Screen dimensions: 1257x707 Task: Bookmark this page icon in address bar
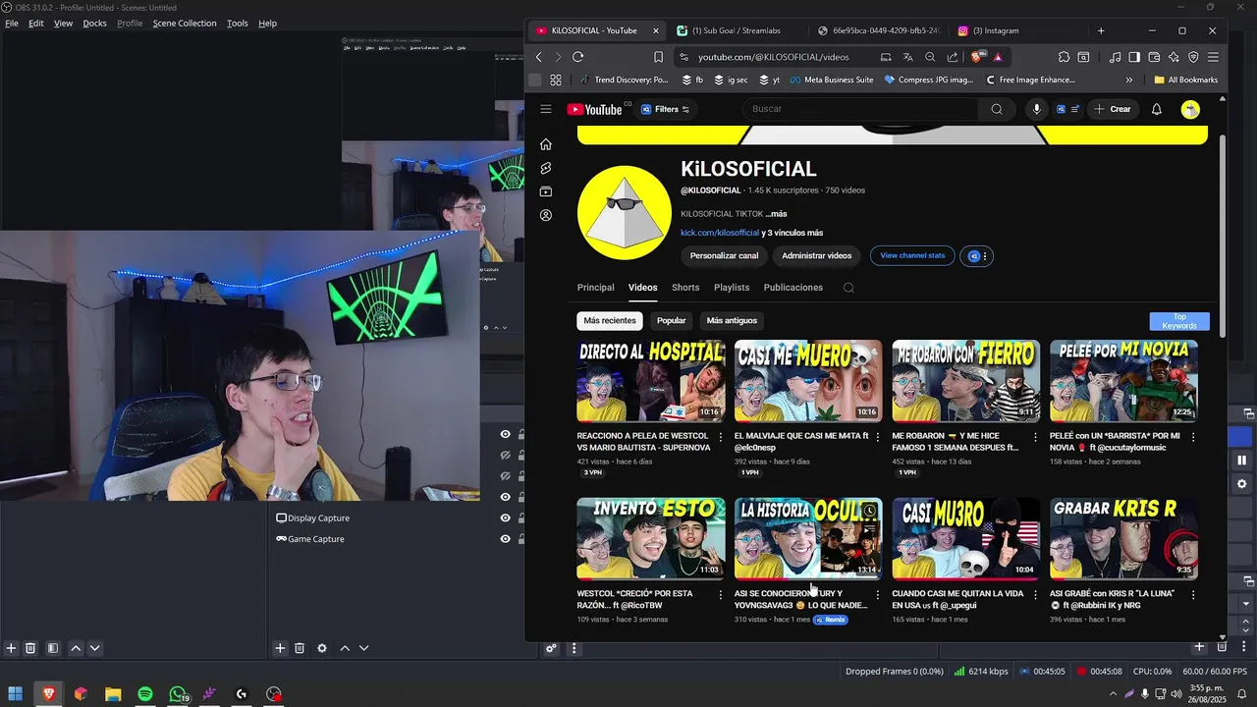[658, 57]
